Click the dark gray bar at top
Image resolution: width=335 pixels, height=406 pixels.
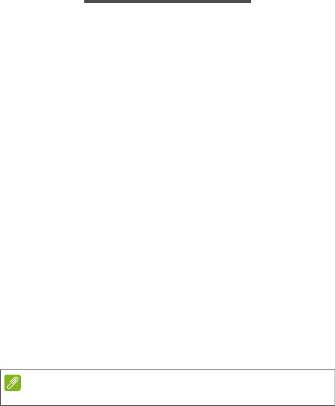click(x=168, y=1)
